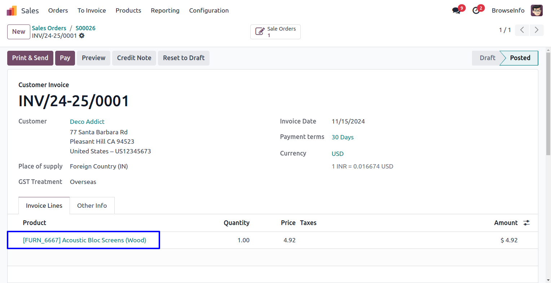Open the Orders menu

(x=58, y=10)
